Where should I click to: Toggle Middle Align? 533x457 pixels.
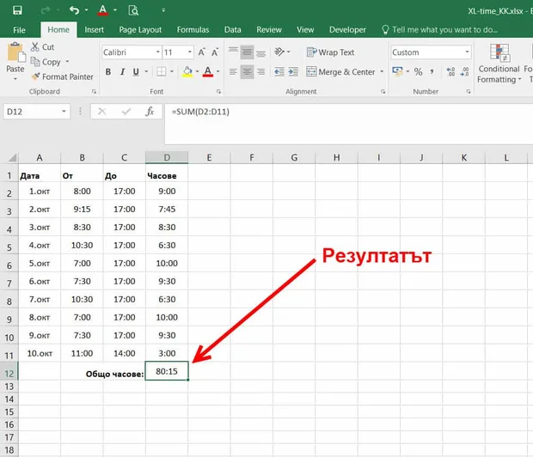tap(247, 52)
